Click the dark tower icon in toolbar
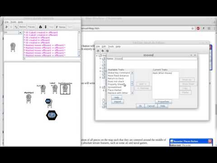Viewport: 217px width, 163px height. [46, 27]
